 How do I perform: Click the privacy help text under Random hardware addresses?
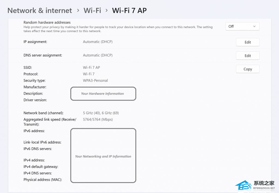(x=118, y=29)
